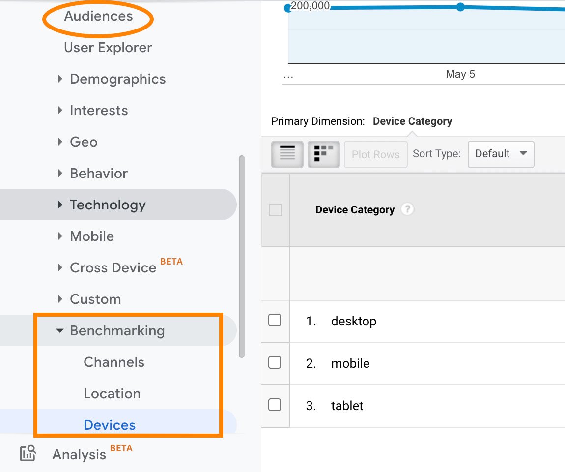
Task: Expand the Demographics section
Action: [117, 79]
